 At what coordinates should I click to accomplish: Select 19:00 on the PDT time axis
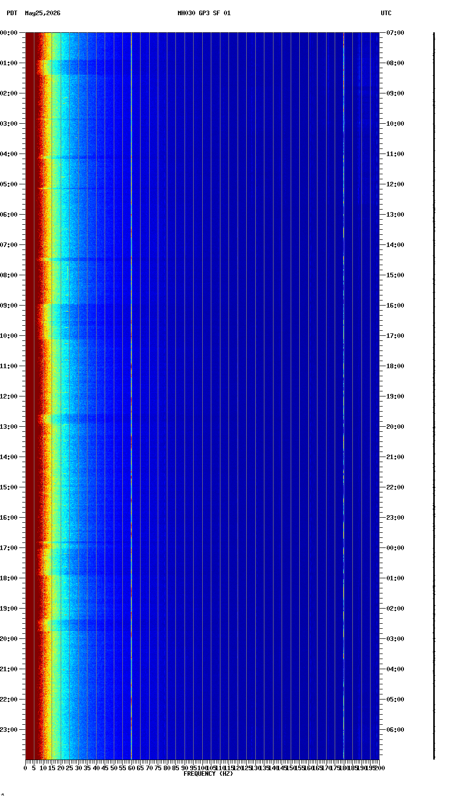point(9,609)
